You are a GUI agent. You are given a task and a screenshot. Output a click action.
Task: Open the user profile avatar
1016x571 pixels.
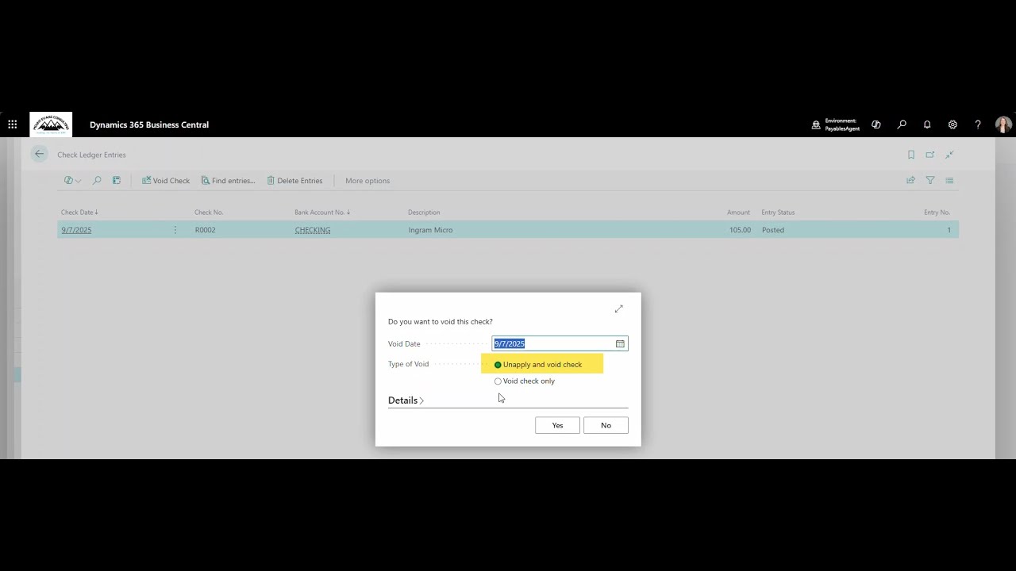coord(1003,125)
